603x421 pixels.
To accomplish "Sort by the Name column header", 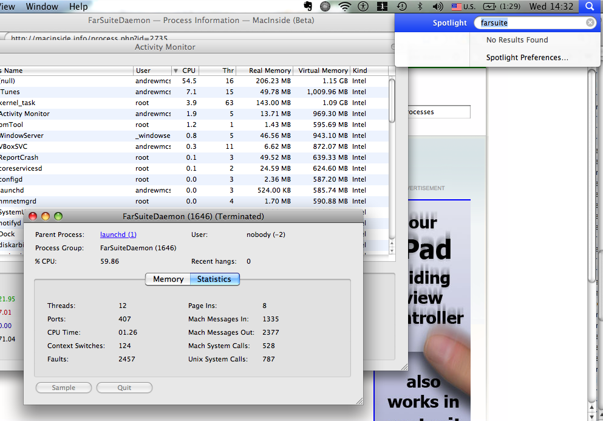I will click(66, 70).
